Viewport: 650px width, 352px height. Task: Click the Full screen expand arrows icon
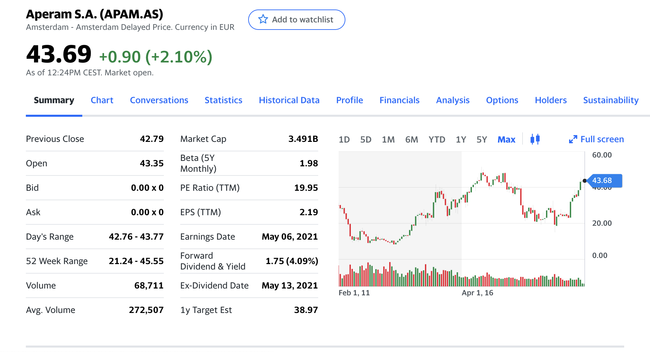(x=573, y=139)
